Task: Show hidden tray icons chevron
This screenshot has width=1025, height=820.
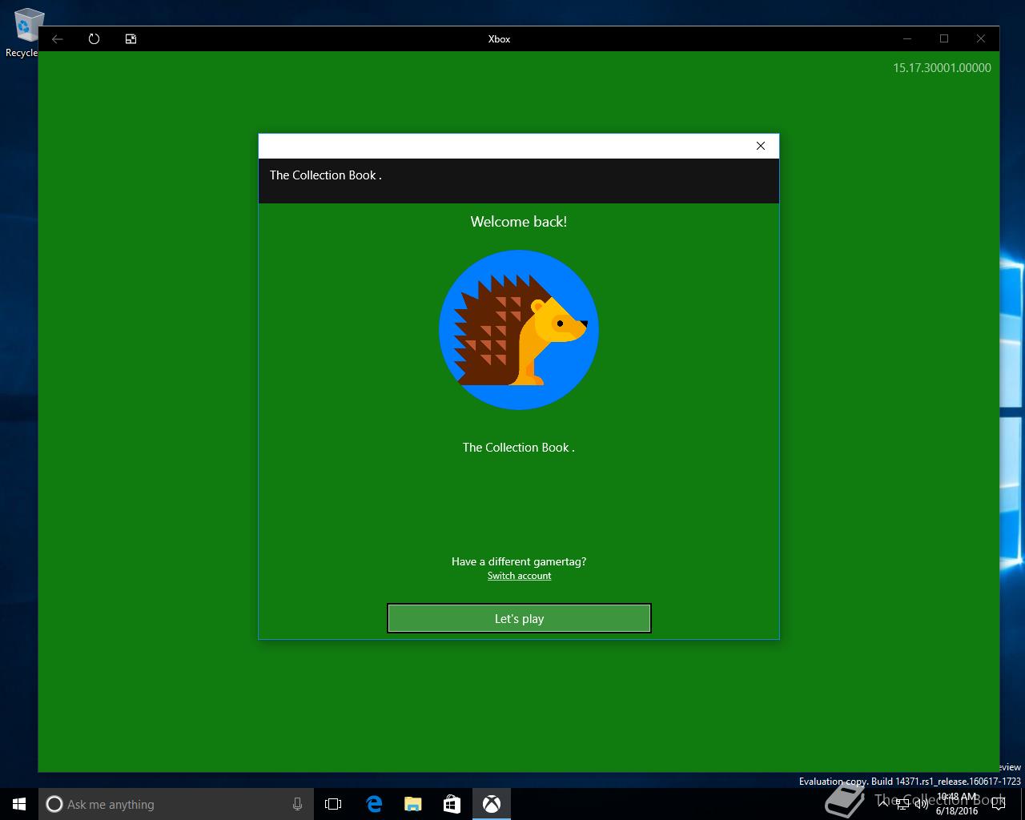Action: pyautogui.click(x=883, y=804)
